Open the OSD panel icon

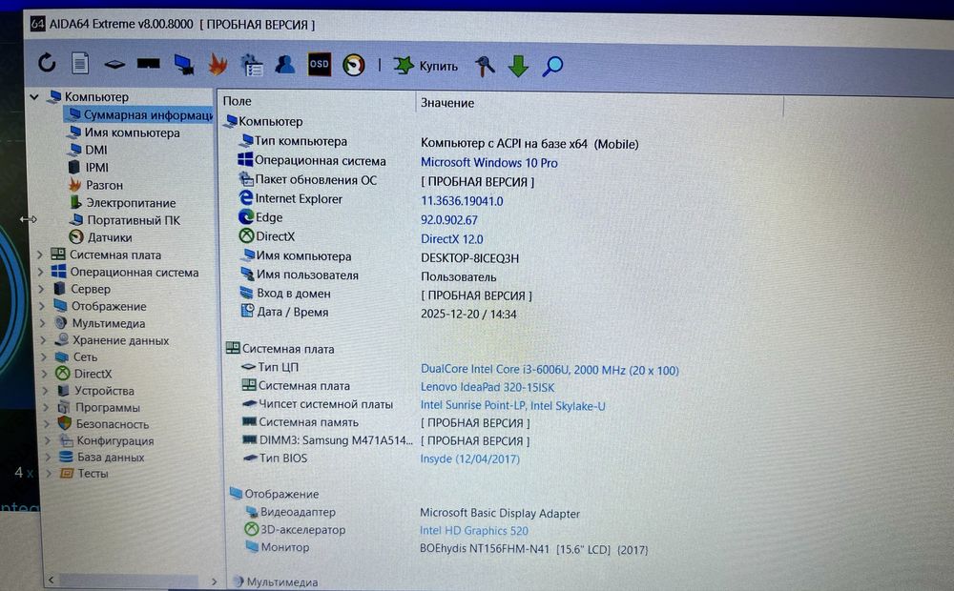[x=320, y=65]
